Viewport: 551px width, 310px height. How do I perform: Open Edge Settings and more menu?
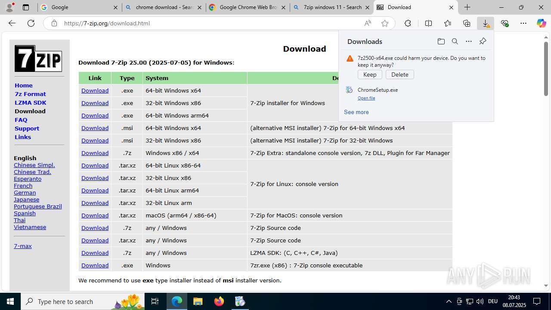(523, 23)
